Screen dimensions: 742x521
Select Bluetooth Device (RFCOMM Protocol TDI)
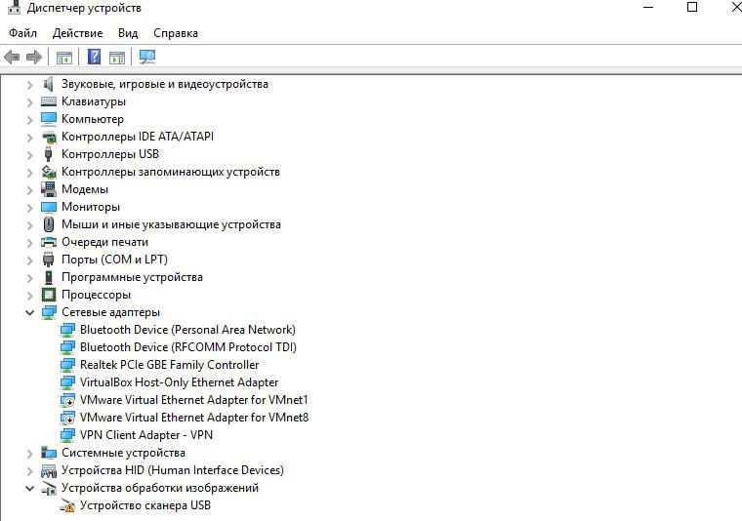[188, 347]
